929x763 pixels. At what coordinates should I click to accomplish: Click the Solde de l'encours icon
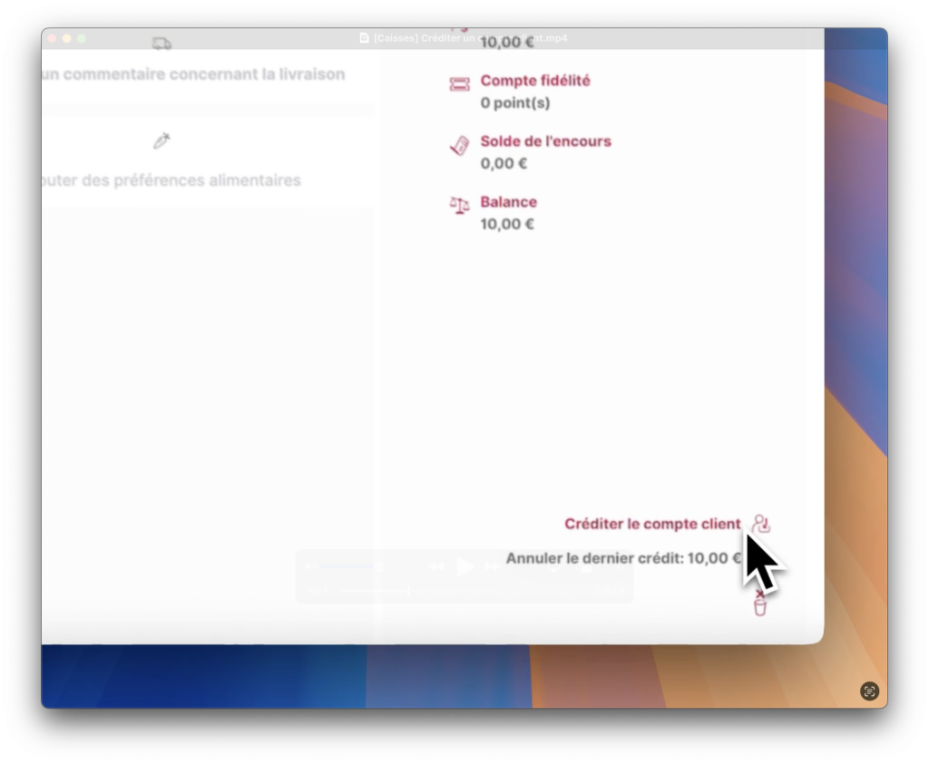[459, 146]
